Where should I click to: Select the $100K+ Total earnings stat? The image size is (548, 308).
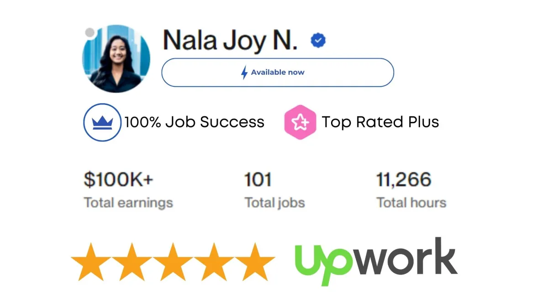(128, 190)
